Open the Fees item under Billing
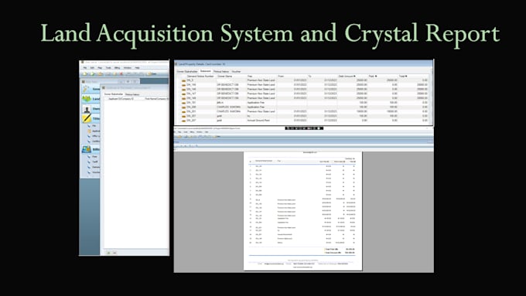This screenshot has width=526, height=296. coord(94,157)
